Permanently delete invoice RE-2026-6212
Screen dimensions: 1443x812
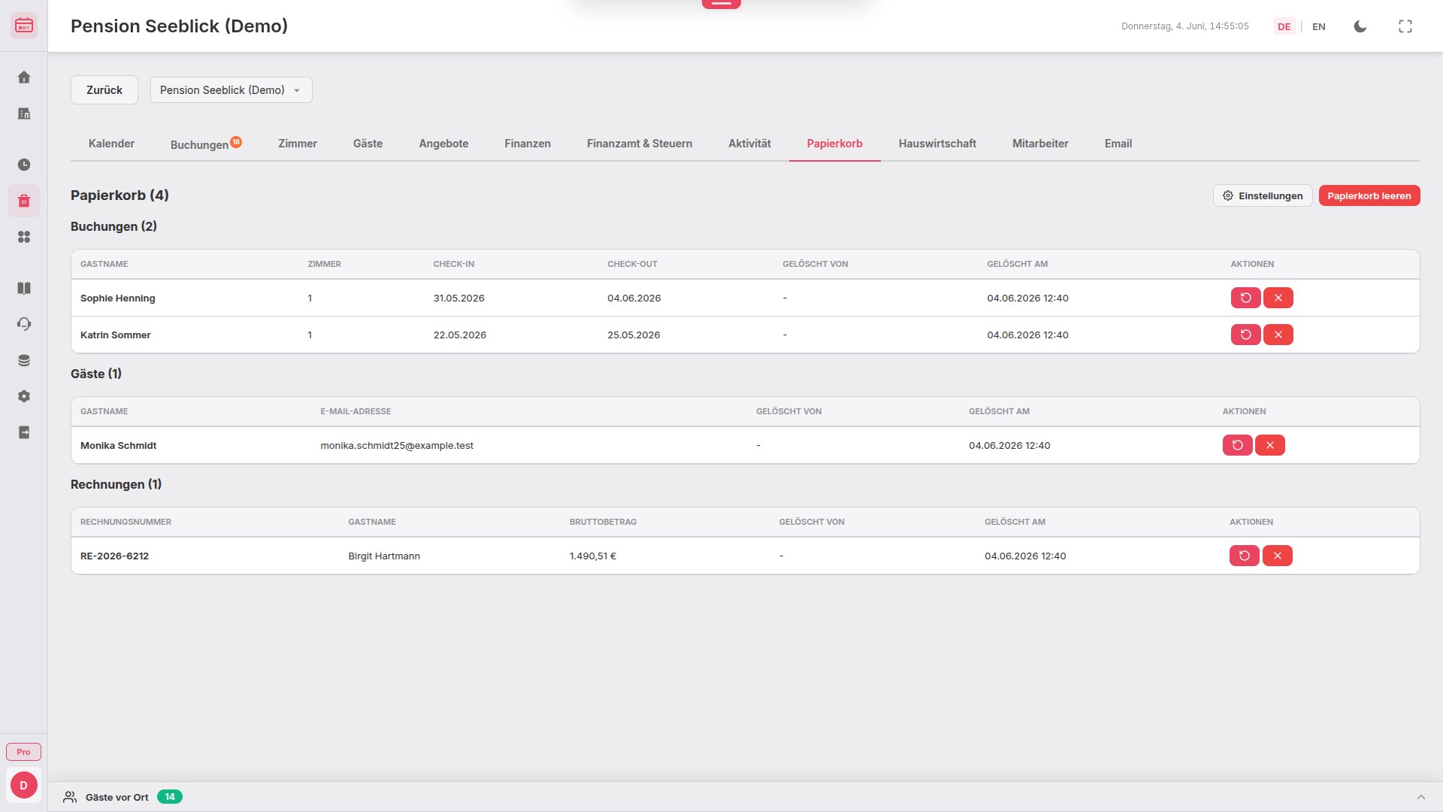point(1277,556)
